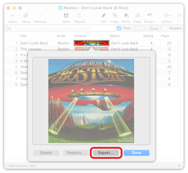Select title cell "Don't Look Back" in row 1
The image size is (188, 173).
coord(34,43)
